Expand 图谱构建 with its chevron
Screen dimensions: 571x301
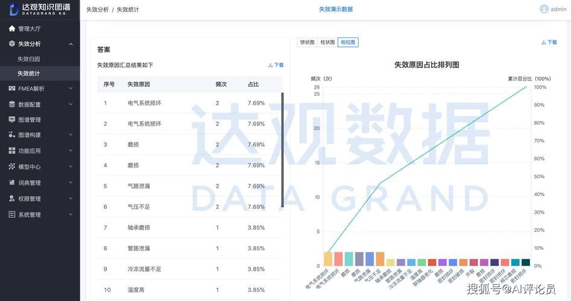click(x=71, y=135)
